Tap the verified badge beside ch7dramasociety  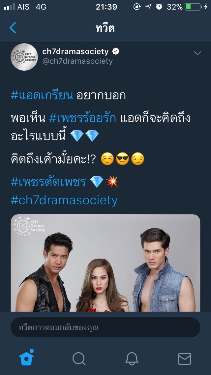tap(116, 51)
